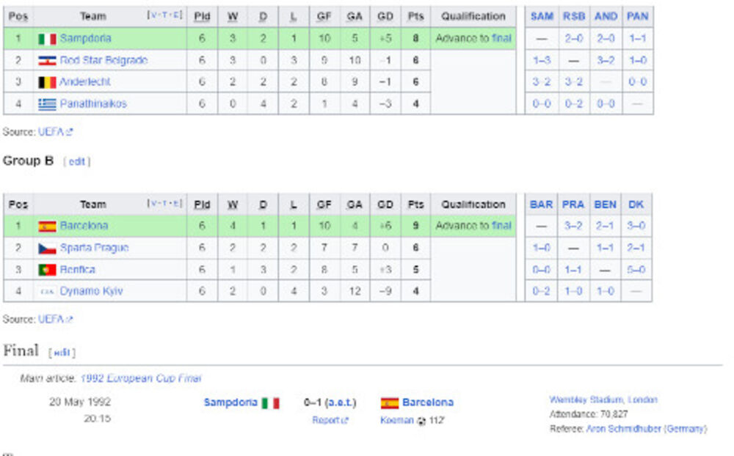Click the Italian flag next to Sampdoria in Final section
Screen dimensions: 734x456
269,402
